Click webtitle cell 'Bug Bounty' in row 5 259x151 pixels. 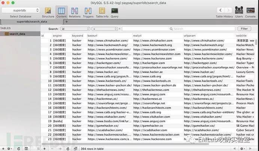click(245, 59)
